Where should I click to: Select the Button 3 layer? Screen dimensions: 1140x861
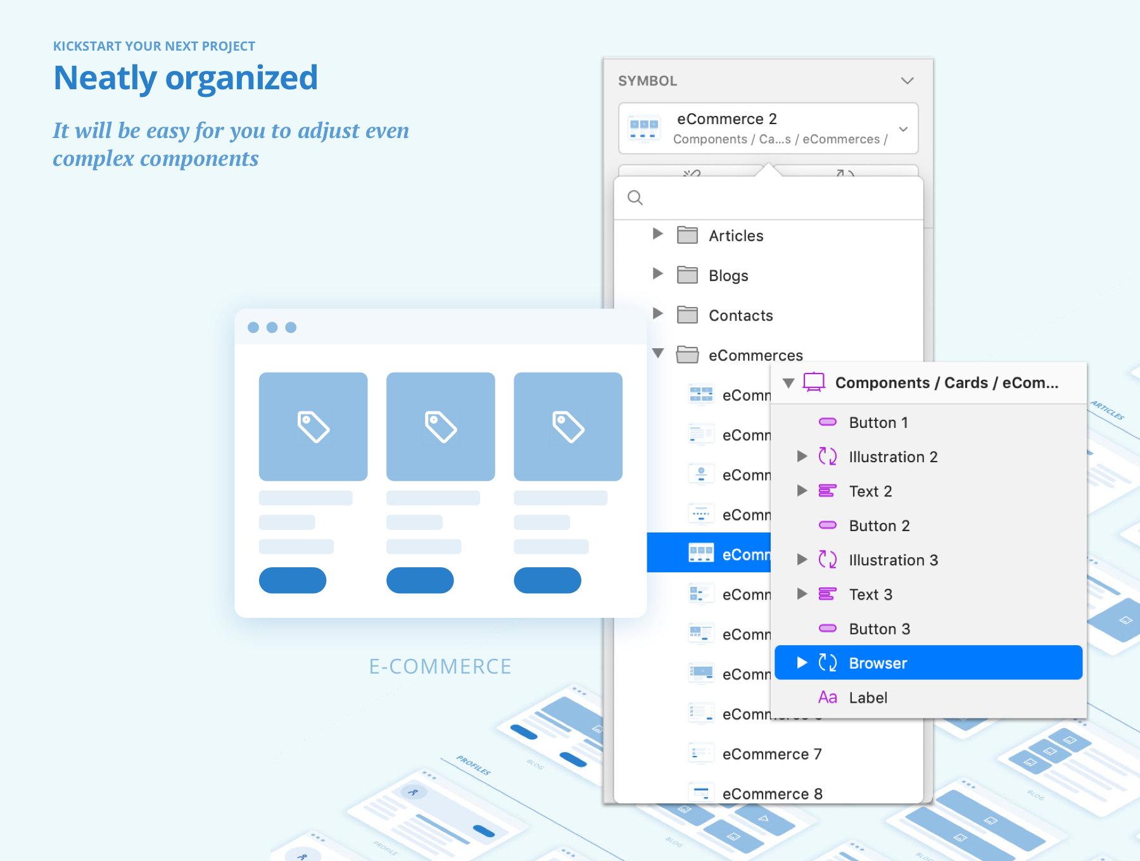(879, 629)
